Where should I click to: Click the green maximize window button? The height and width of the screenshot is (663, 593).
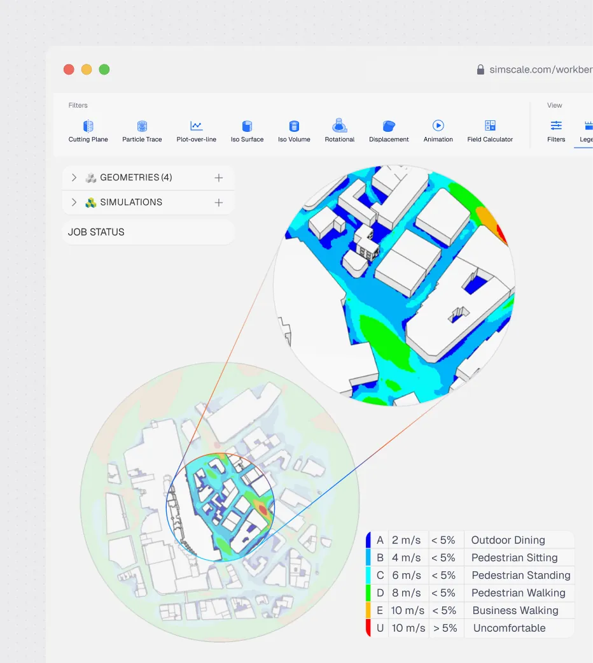click(x=104, y=69)
